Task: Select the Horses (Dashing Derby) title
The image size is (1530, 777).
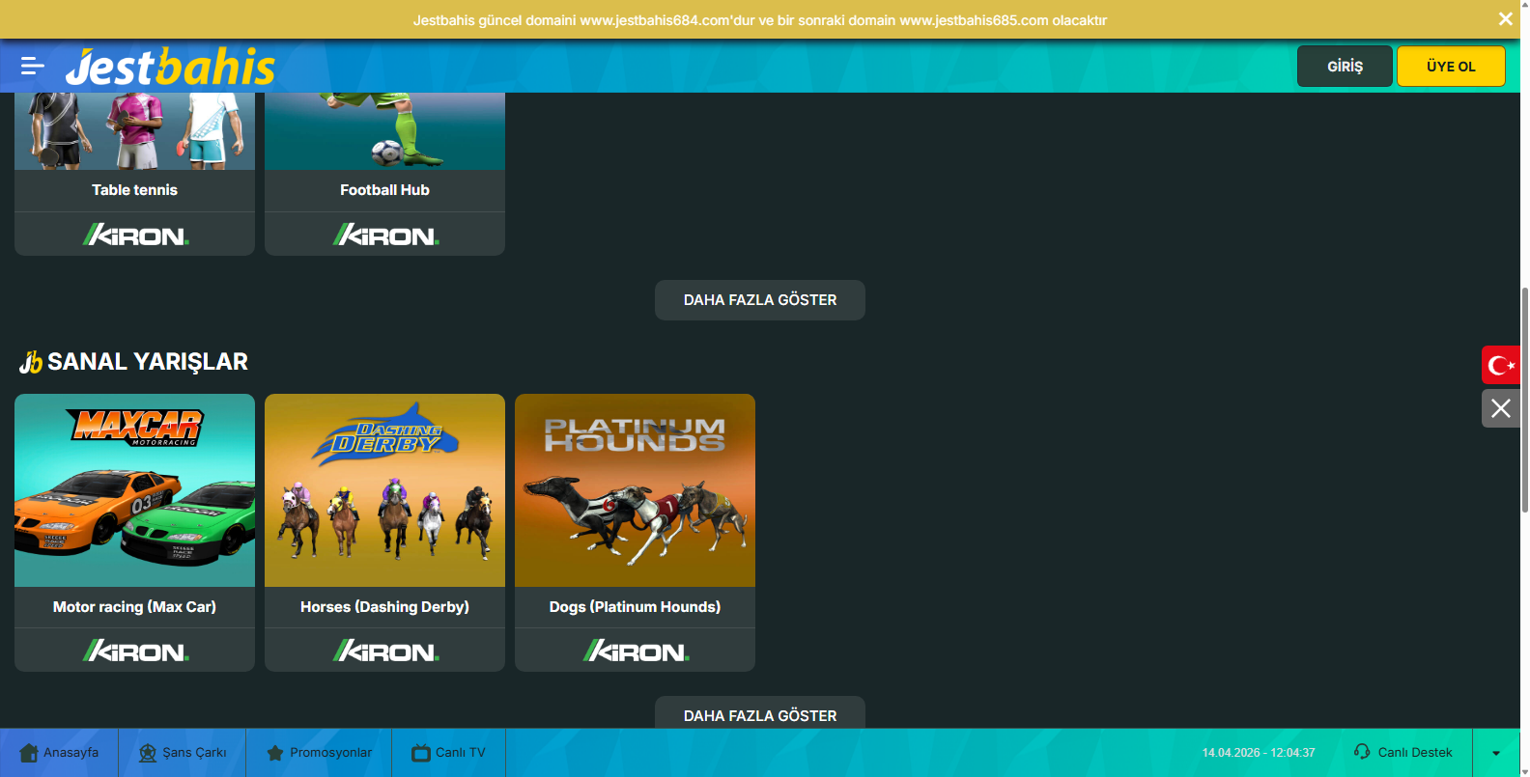Action: [385, 607]
